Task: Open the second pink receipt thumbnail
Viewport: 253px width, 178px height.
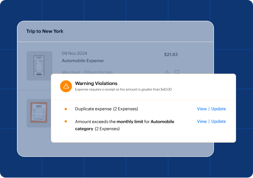Action: (39, 113)
